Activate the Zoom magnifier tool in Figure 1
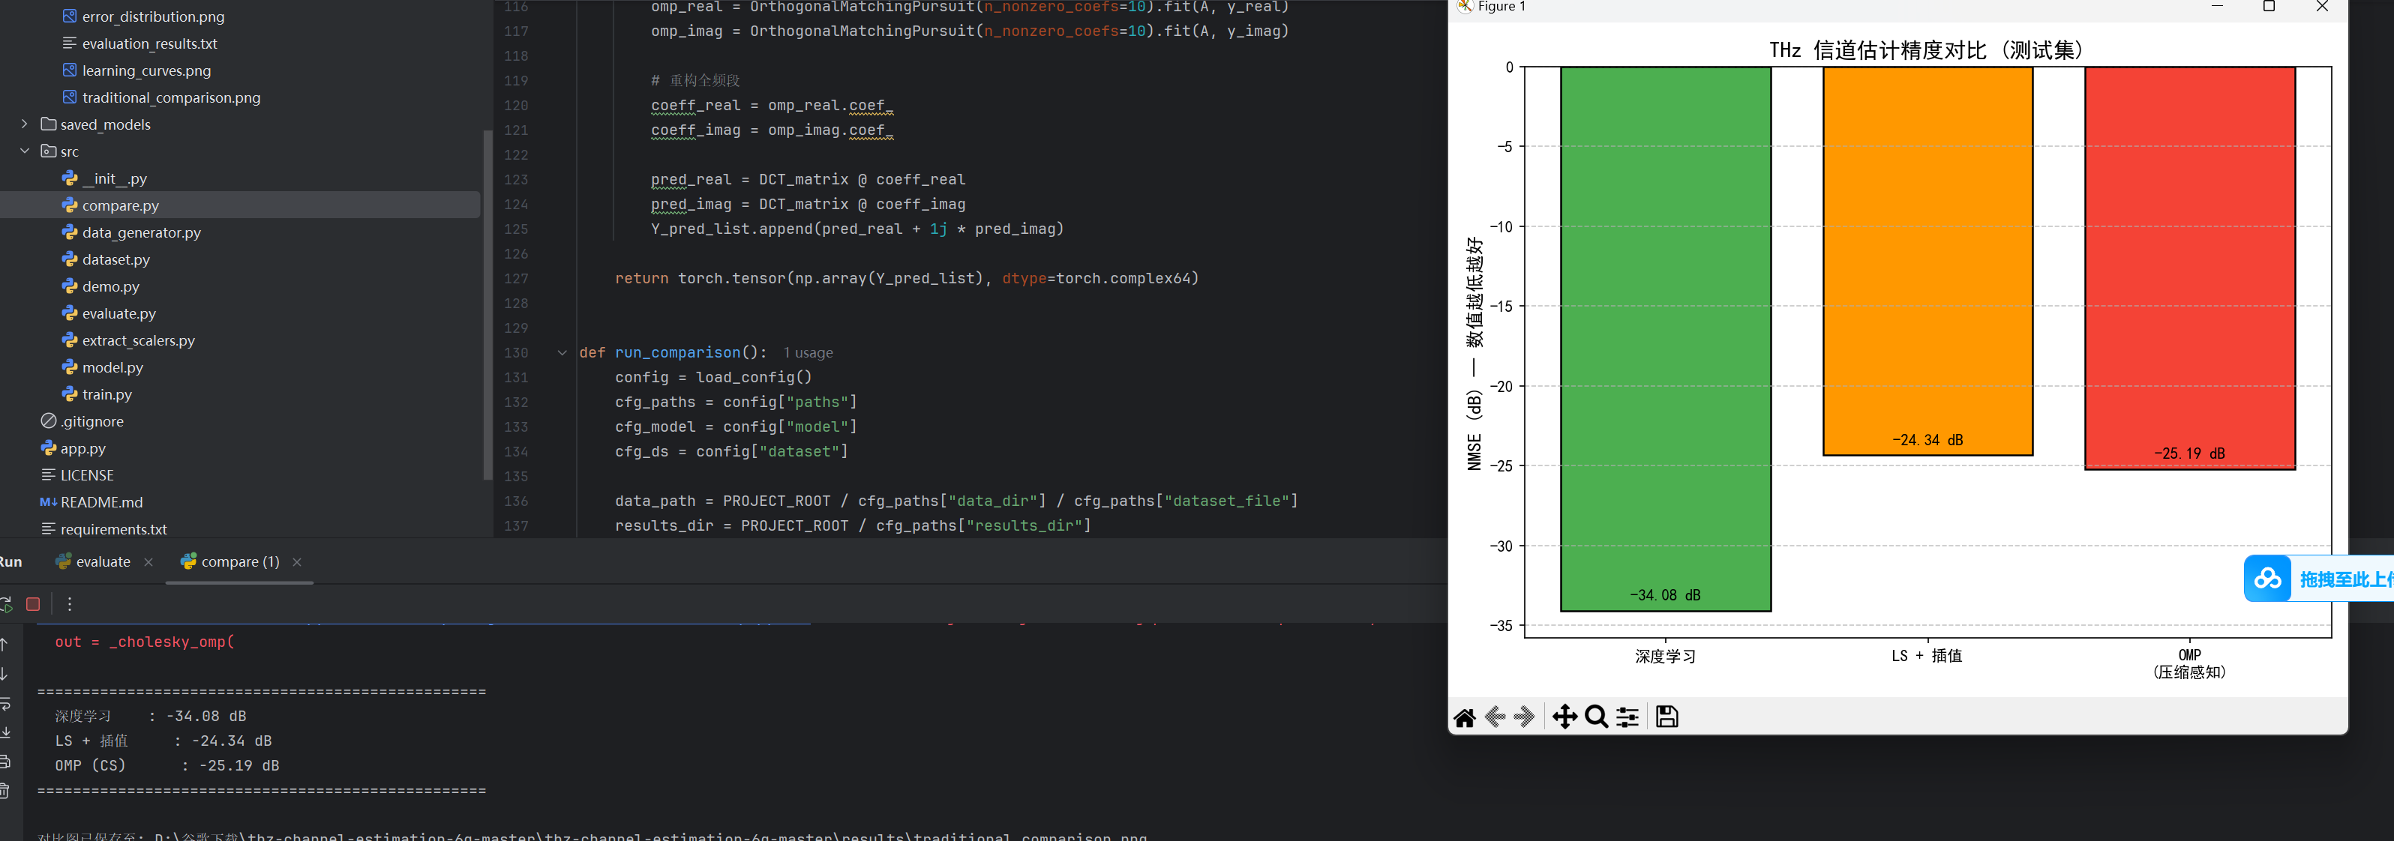The width and height of the screenshot is (2394, 841). click(x=1597, y=717)
